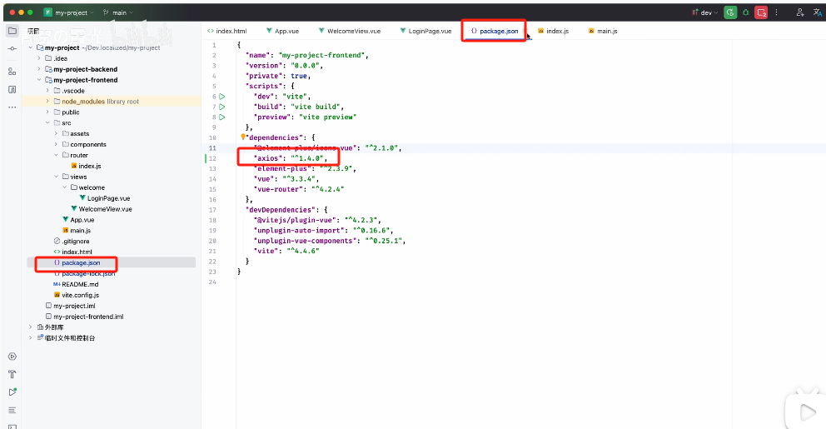Click the Code With Me add-user icon
The height and width of the screenshot is (429, 826).
coord(800,12)
